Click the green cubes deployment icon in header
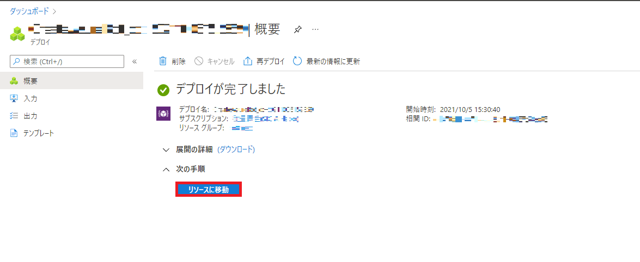The width and height of the screenshot is (640, 262). click(x=17, y=34)
